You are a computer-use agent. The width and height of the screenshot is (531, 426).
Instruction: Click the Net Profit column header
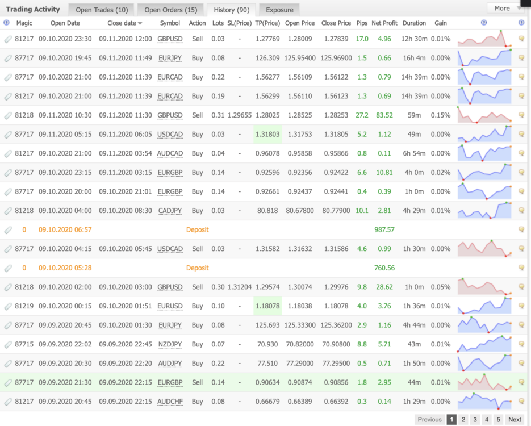point(384,23)
